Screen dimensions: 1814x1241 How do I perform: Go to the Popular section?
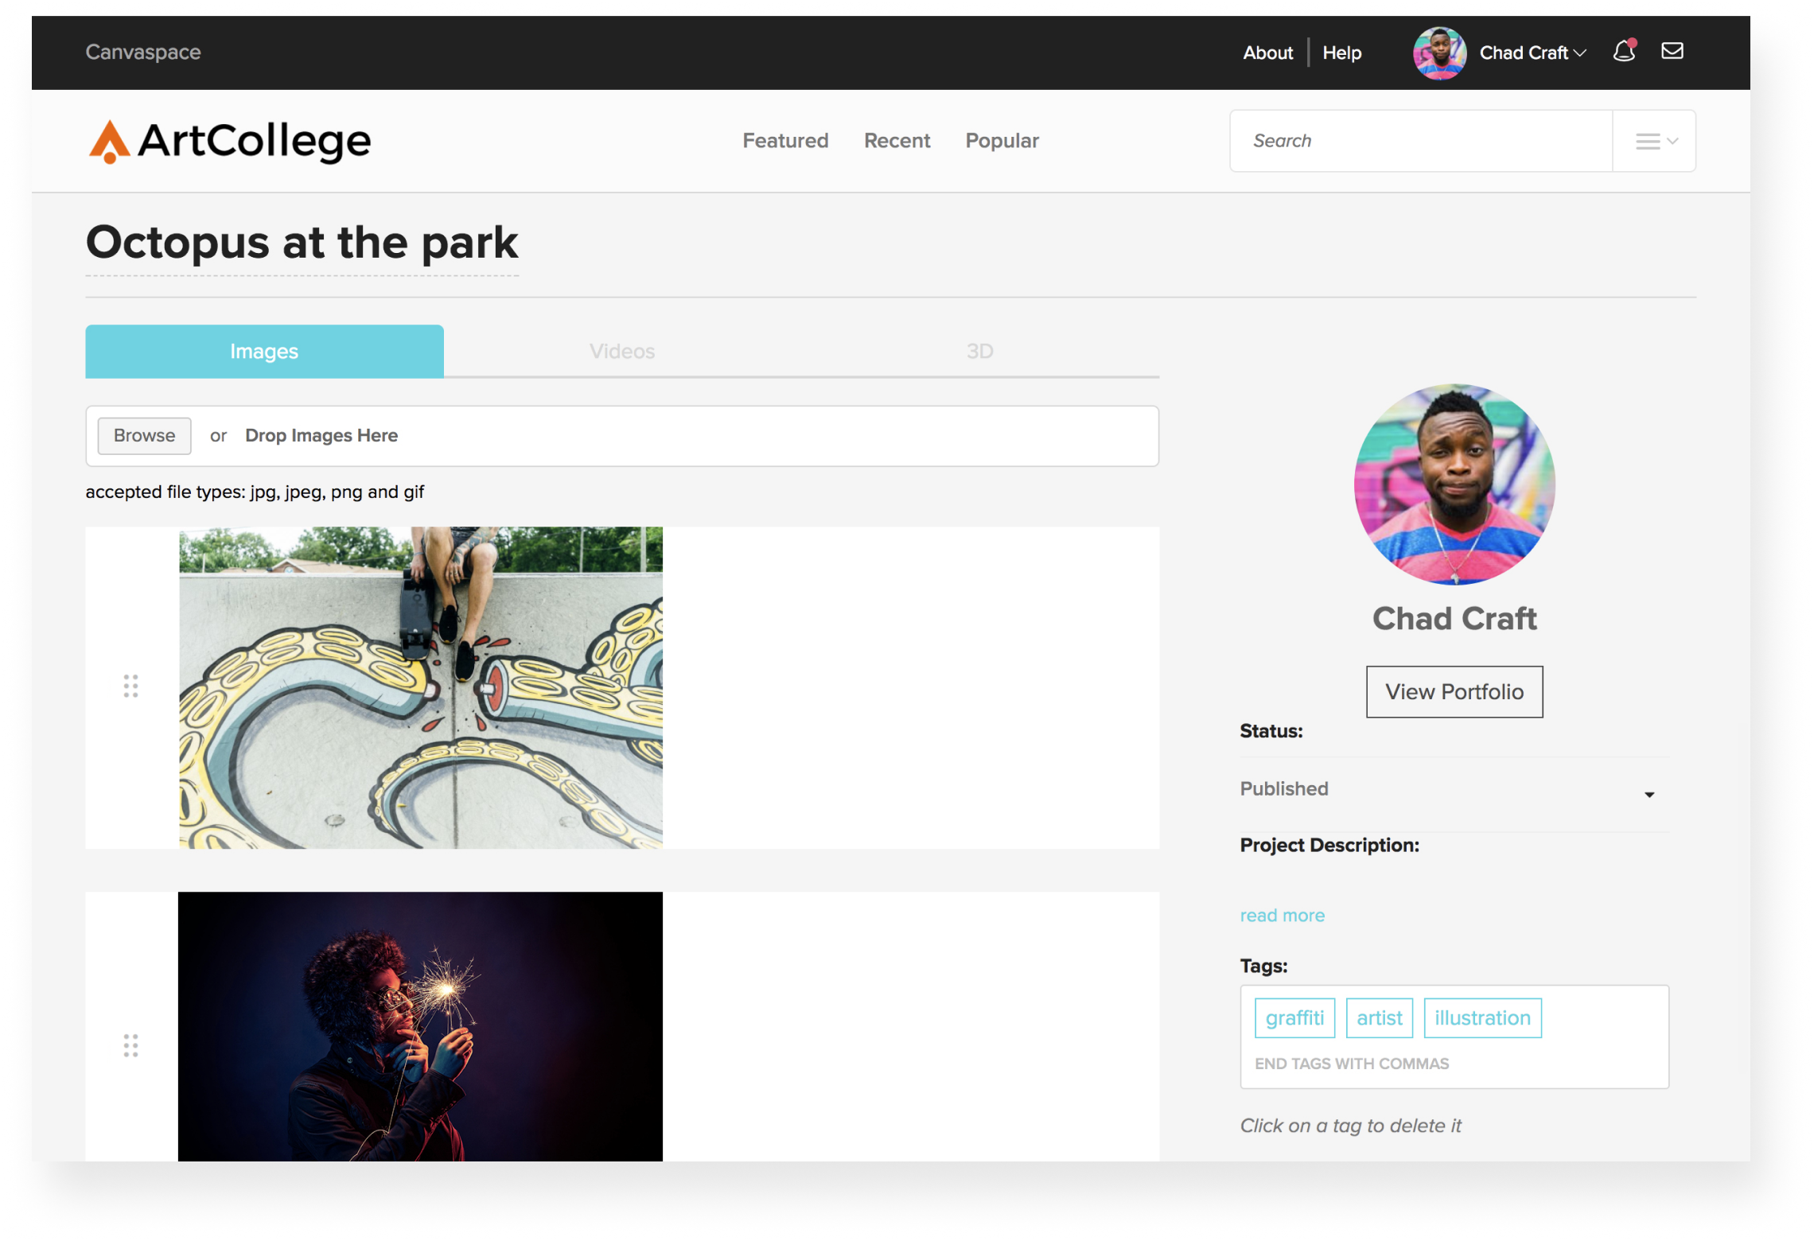1002,141
